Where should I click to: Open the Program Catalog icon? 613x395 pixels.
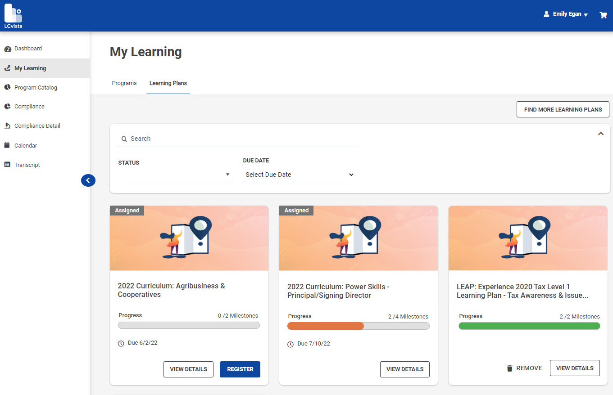(x=7, y=87)
